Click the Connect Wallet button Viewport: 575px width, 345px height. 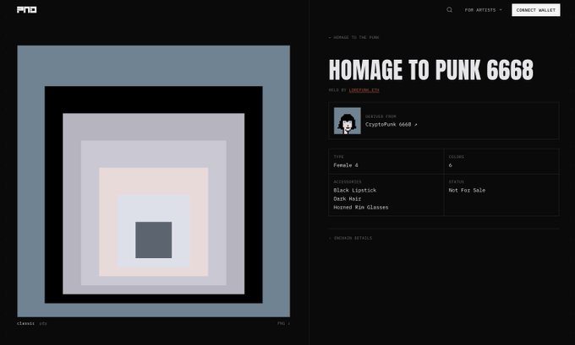pos(536,10)
